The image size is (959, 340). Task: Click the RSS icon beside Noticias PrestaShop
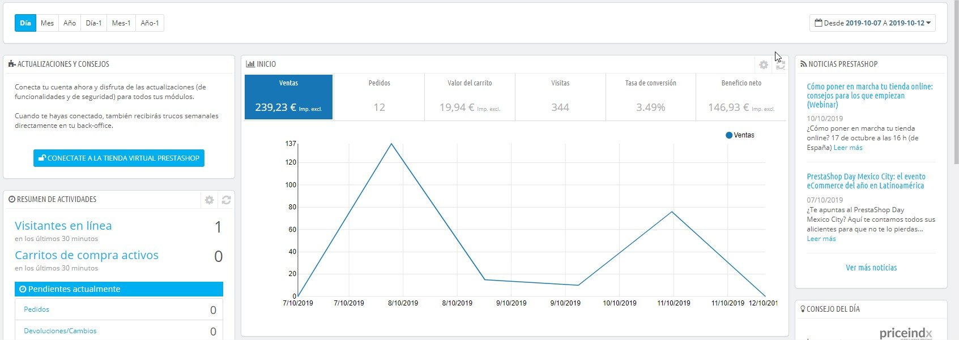(x=803, y=64)
